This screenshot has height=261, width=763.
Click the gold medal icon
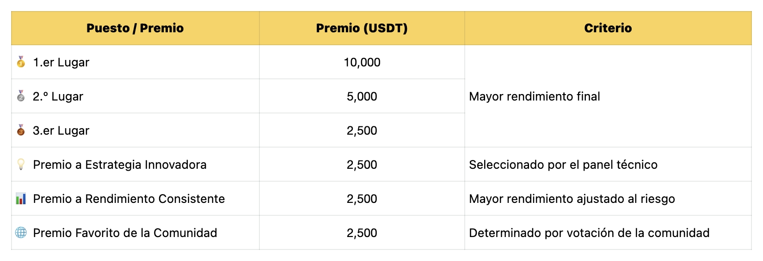21,62
